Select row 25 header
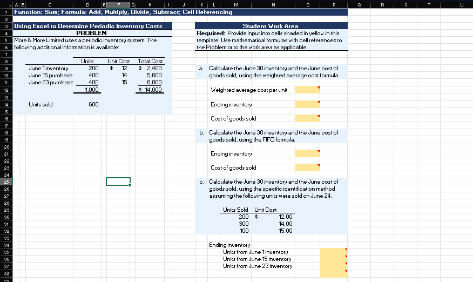 pyautogui.click(x=6, y=182)
